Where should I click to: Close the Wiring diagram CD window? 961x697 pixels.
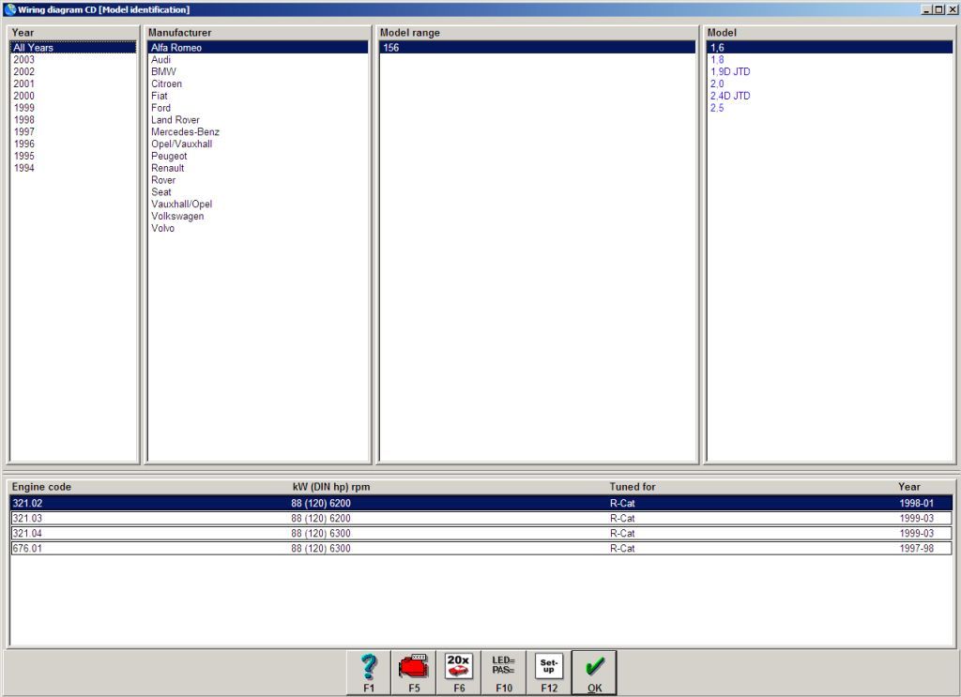tap(952, 9)
